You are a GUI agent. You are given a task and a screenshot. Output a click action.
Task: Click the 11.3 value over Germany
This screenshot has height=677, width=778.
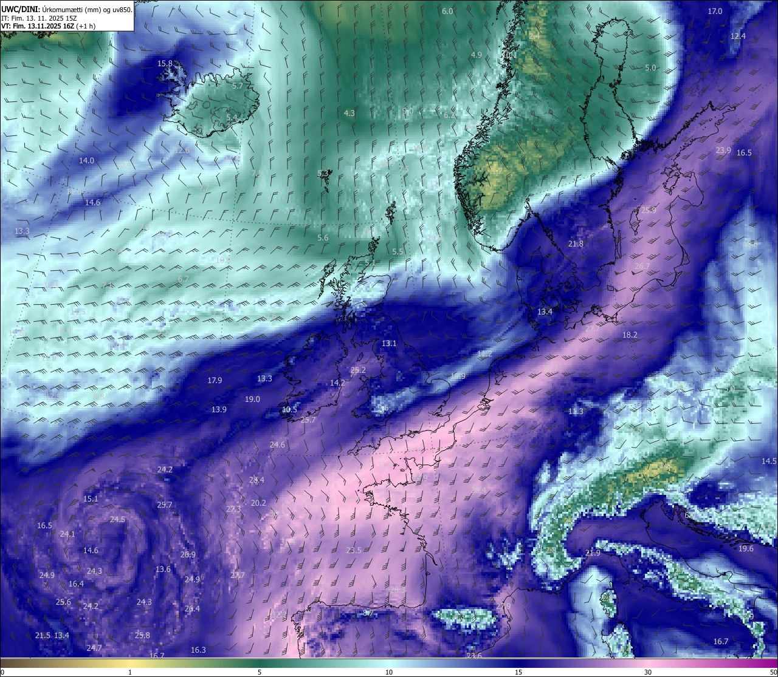coord(576,411)
